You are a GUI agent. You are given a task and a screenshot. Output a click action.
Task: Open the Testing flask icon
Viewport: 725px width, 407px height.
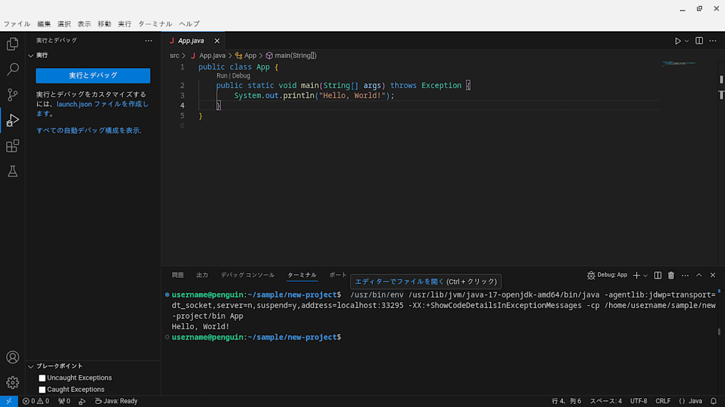12,171
